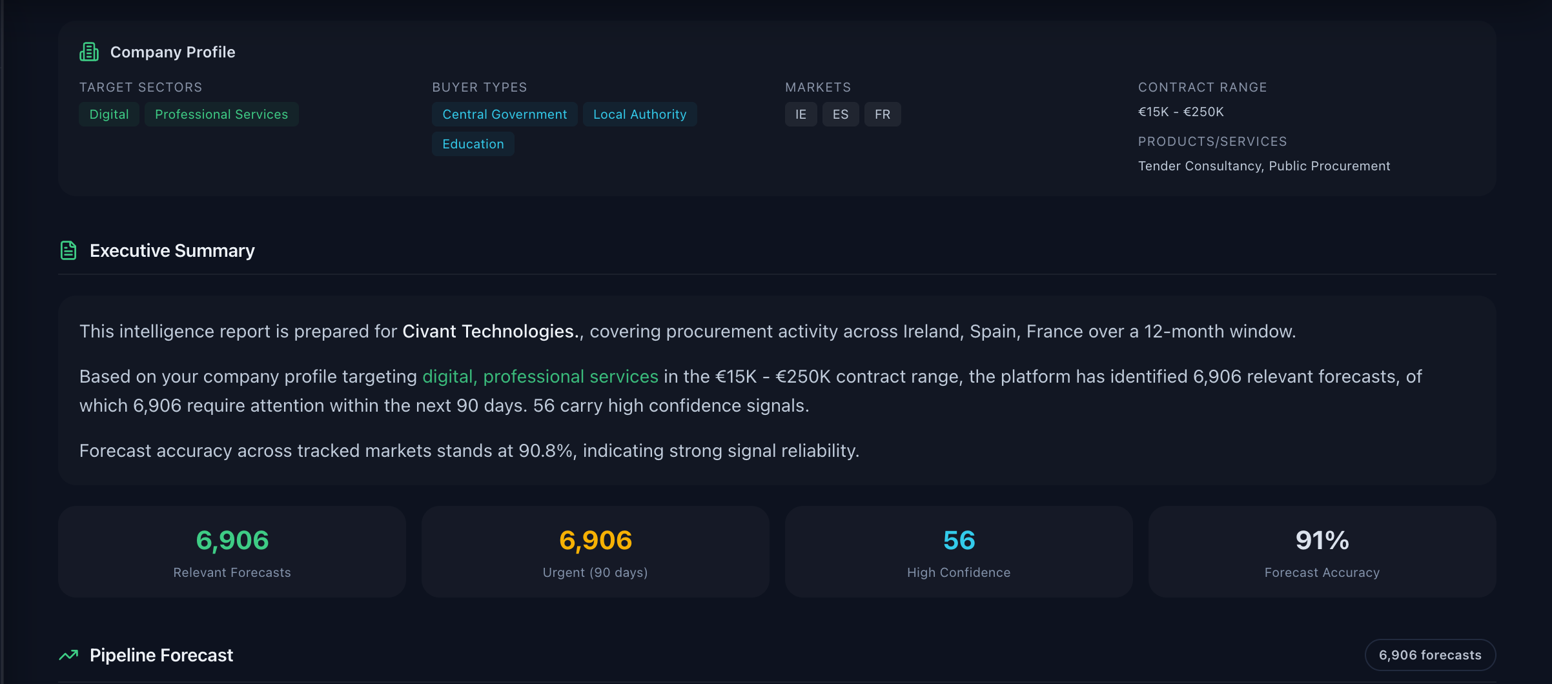Click the High Confidence stat card
Image resolution: width=1552 pixels, height=684 pixels.
[959, 552]
